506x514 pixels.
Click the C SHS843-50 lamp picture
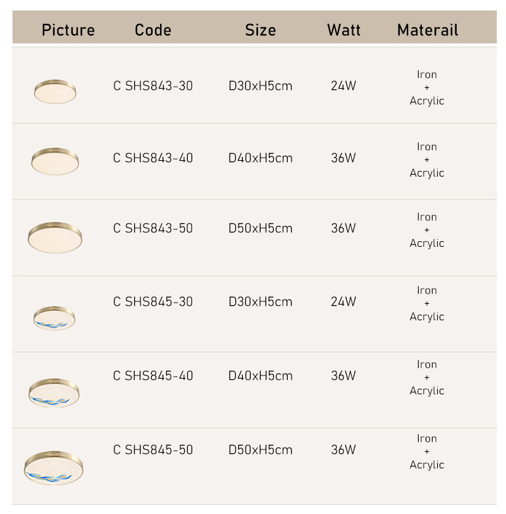[55, 237]
